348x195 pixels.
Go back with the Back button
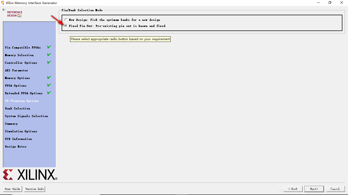(x=293, y=189)
